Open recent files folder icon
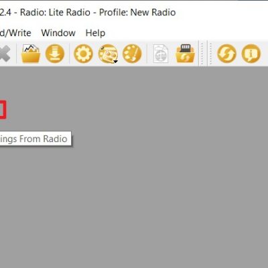The image size is (268, 268). pyautogui.click(x=31, y=54)
